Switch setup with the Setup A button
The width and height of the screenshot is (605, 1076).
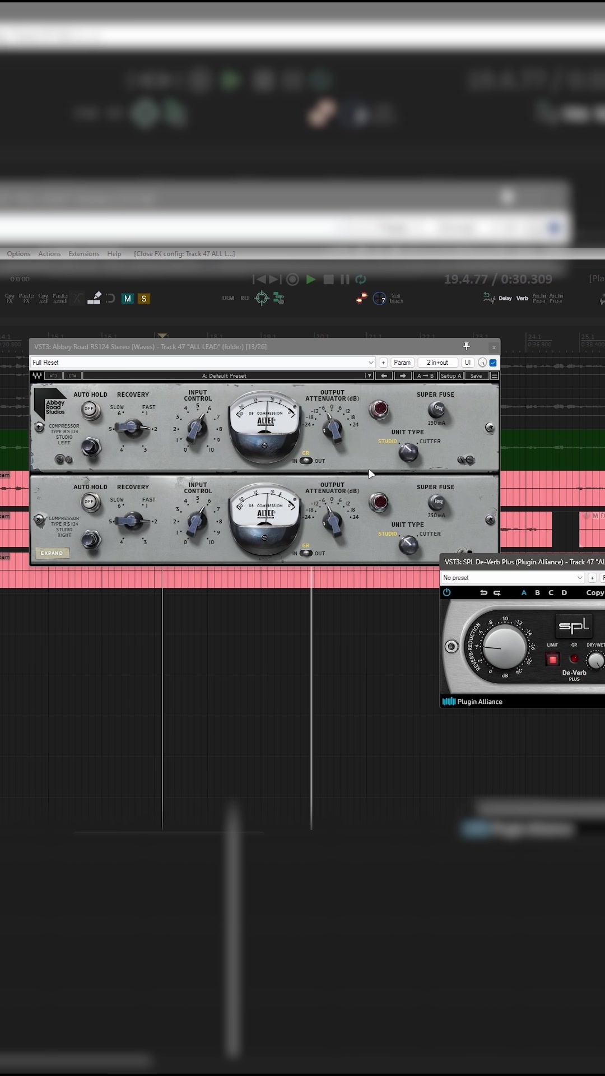(x=450, y=376)
